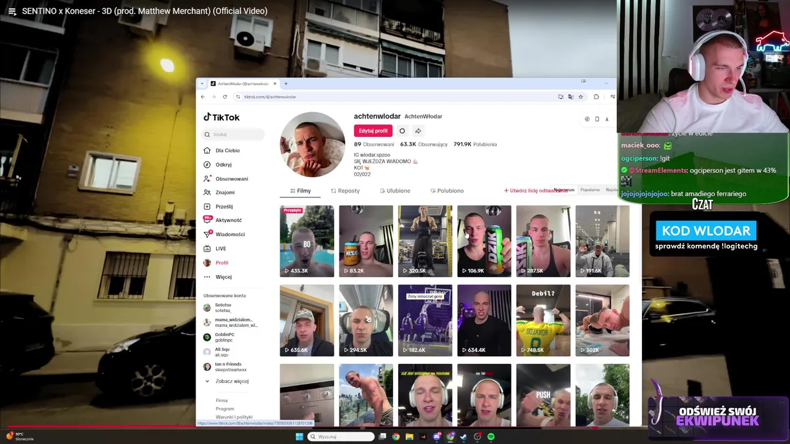Click profile avatar picture
This screenshot has height=444, width=790.
312,145
